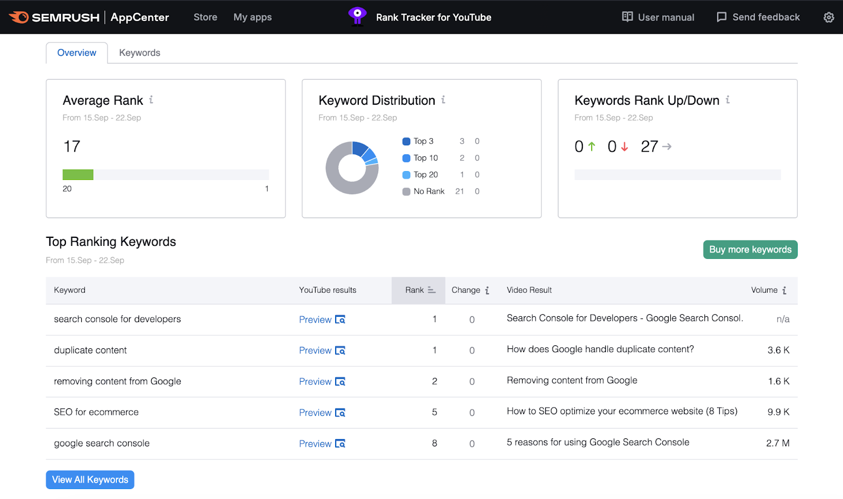Toggle the Rank column sort order
This screenshot has width=843, height=499.
(x=431, y=290)
